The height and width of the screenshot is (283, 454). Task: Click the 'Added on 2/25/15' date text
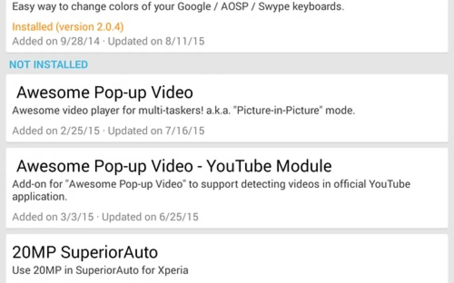coord(56,130)
